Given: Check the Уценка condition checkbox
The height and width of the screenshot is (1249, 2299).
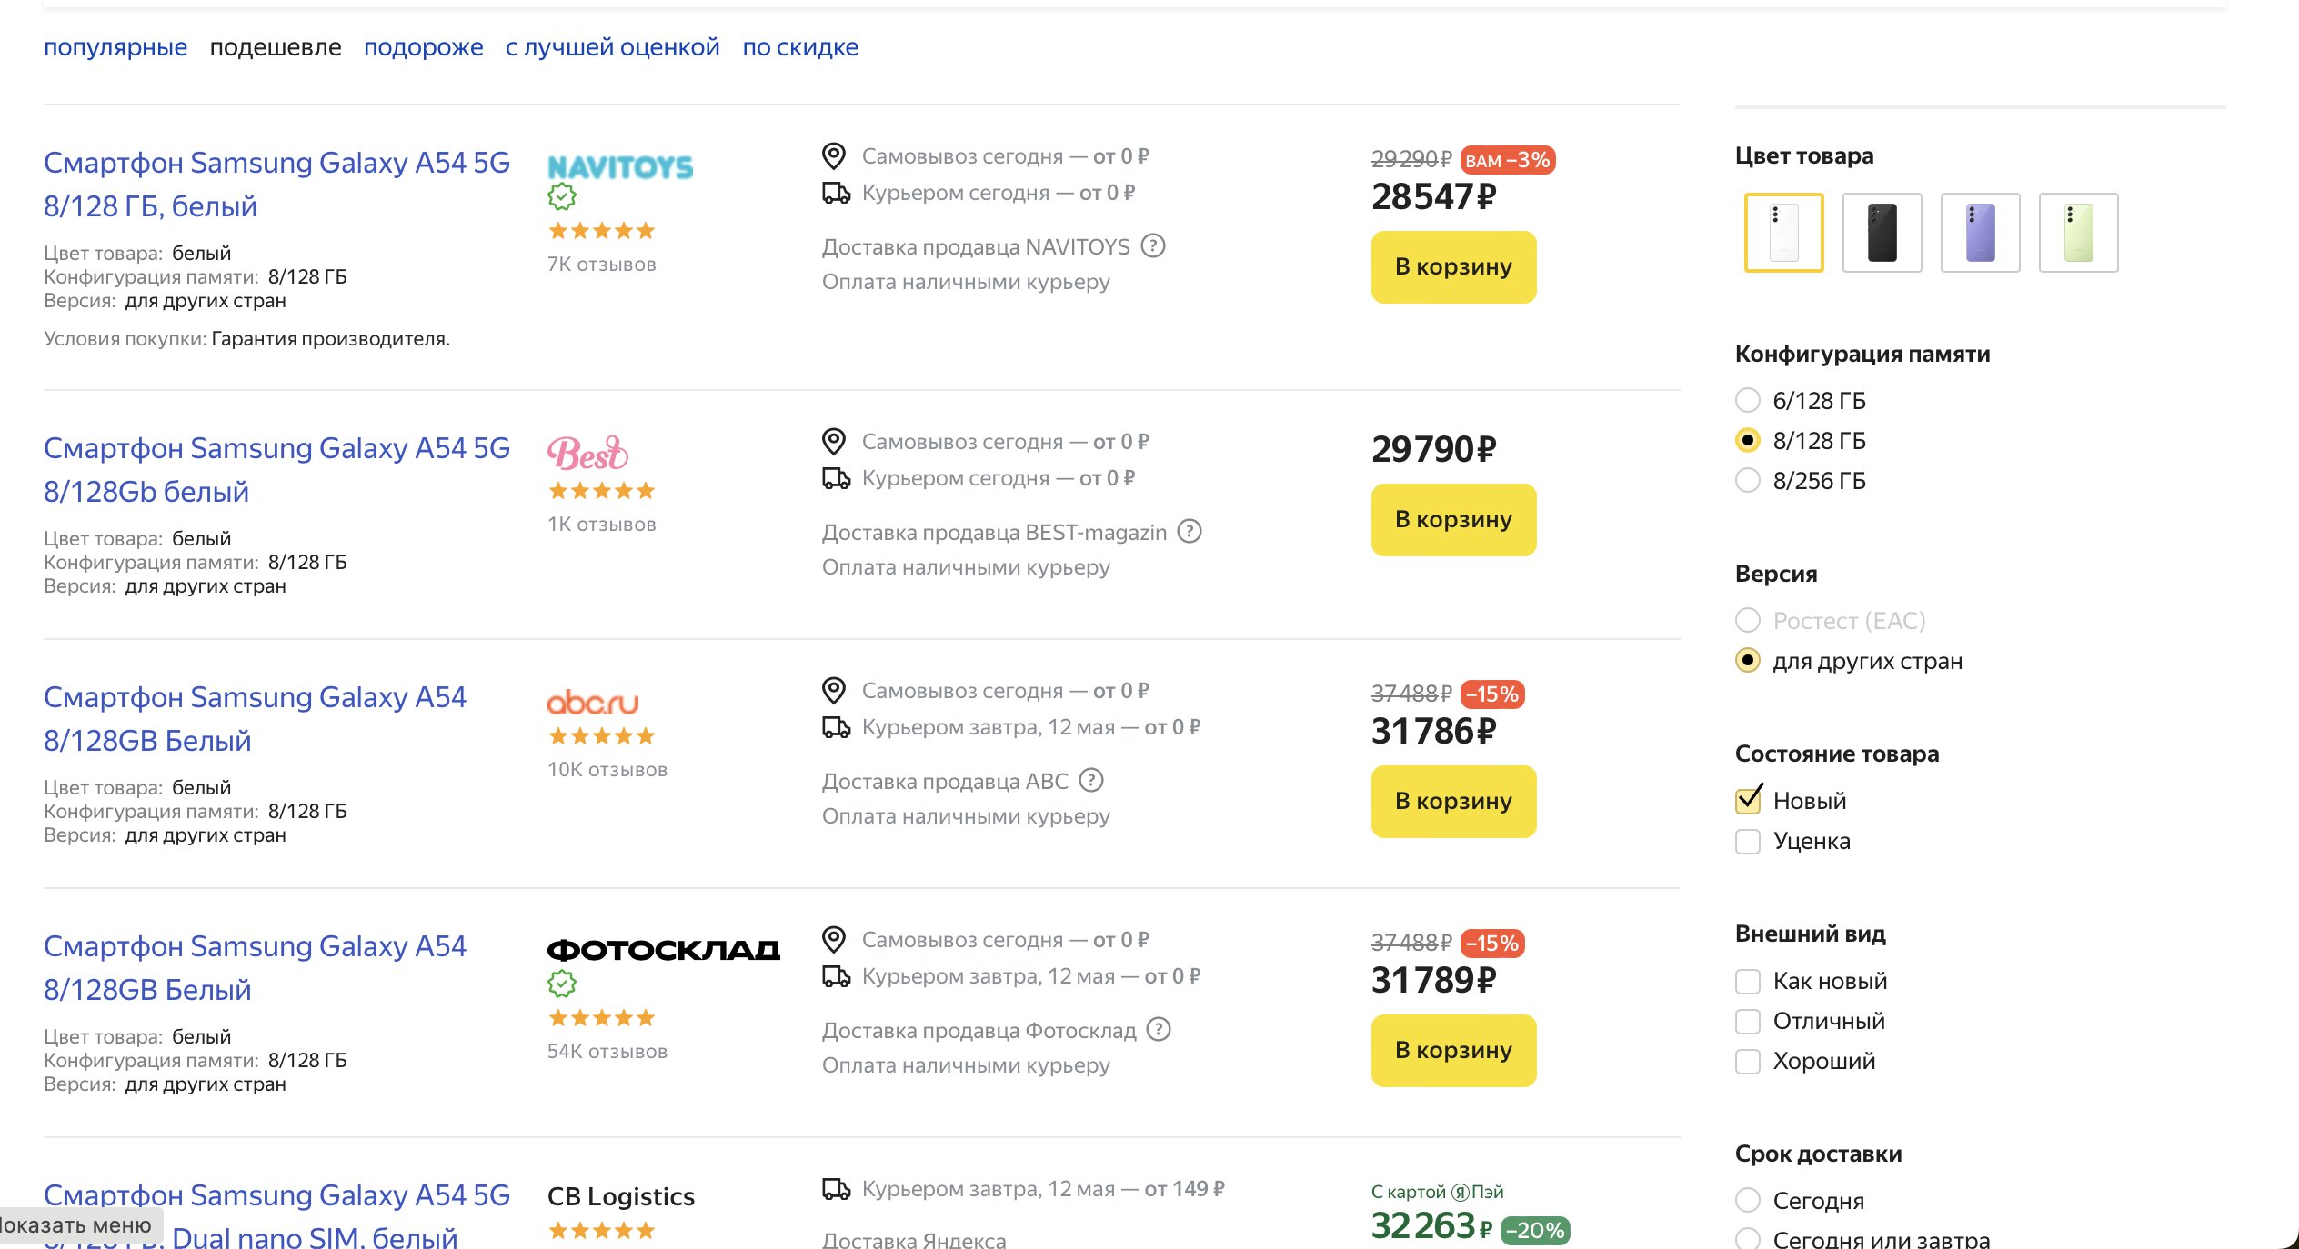Looking at the screenshot, I should point(1748,841).
